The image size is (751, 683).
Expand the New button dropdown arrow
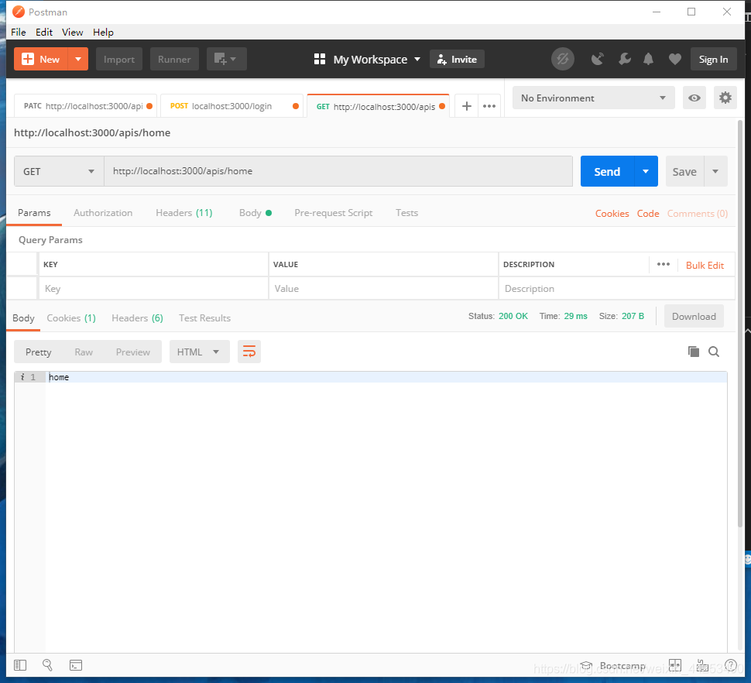[x=78, y=59]
